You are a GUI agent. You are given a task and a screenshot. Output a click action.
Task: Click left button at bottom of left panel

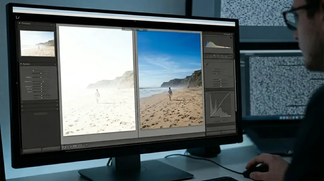tap(32, 150)
